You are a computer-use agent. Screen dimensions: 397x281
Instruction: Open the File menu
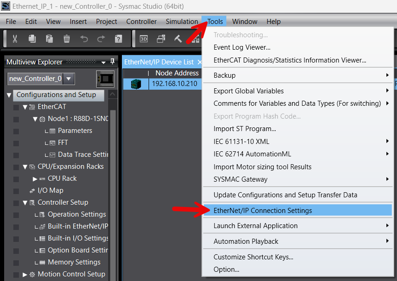11,22
